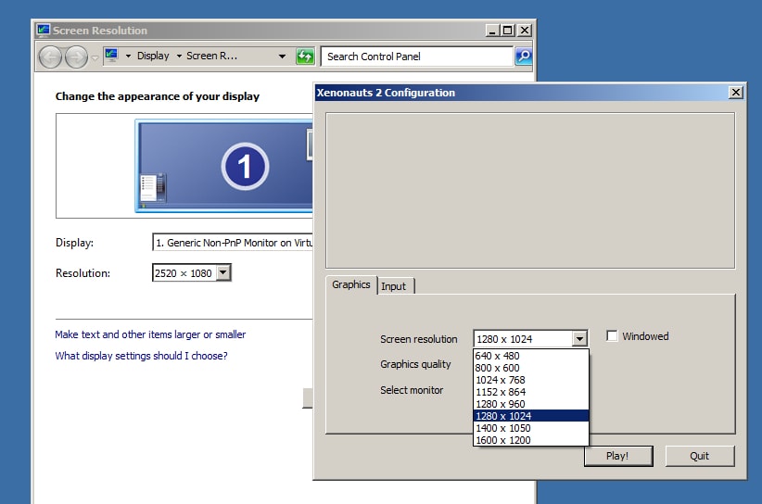This screenshot has width=762, height=504.
Task: Close the Xenonauts 2 Configuration dialog
Action: pyautogui.click(x=736, y=93)
